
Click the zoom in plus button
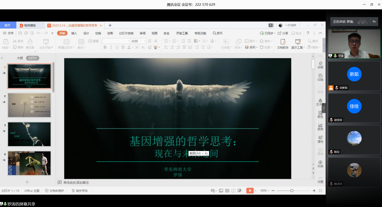(314, 190)
